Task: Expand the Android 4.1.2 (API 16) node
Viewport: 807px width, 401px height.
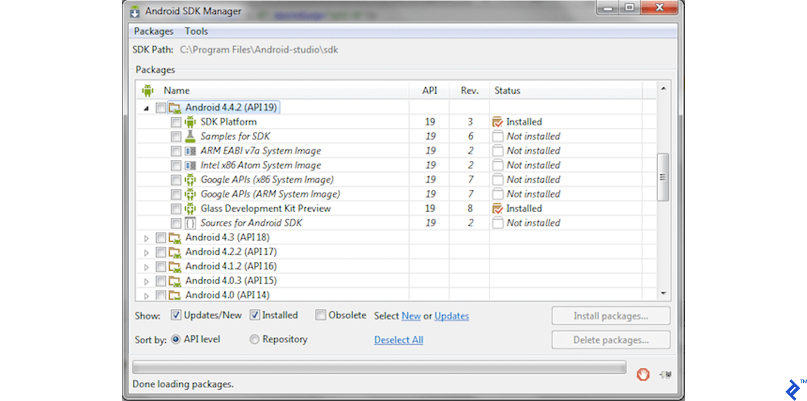Action: 146,267
